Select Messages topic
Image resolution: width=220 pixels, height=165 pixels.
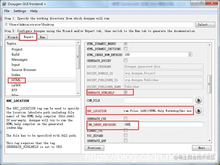coord(20,60)
